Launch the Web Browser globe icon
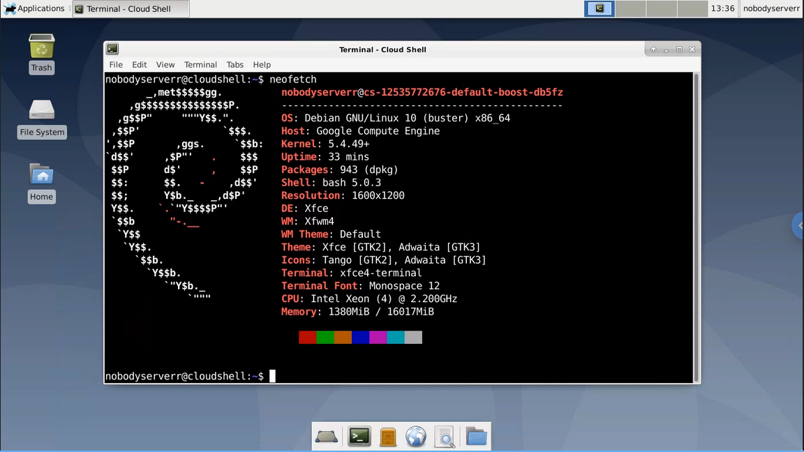The image size is (804, 452). tap(416, 437)
